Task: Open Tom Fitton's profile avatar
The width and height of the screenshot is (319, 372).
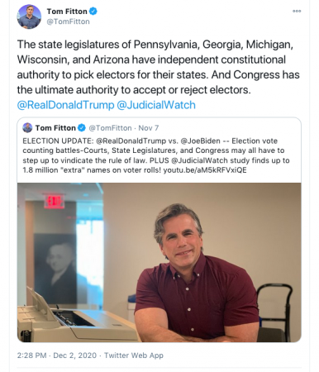Action: click(29, 17)
